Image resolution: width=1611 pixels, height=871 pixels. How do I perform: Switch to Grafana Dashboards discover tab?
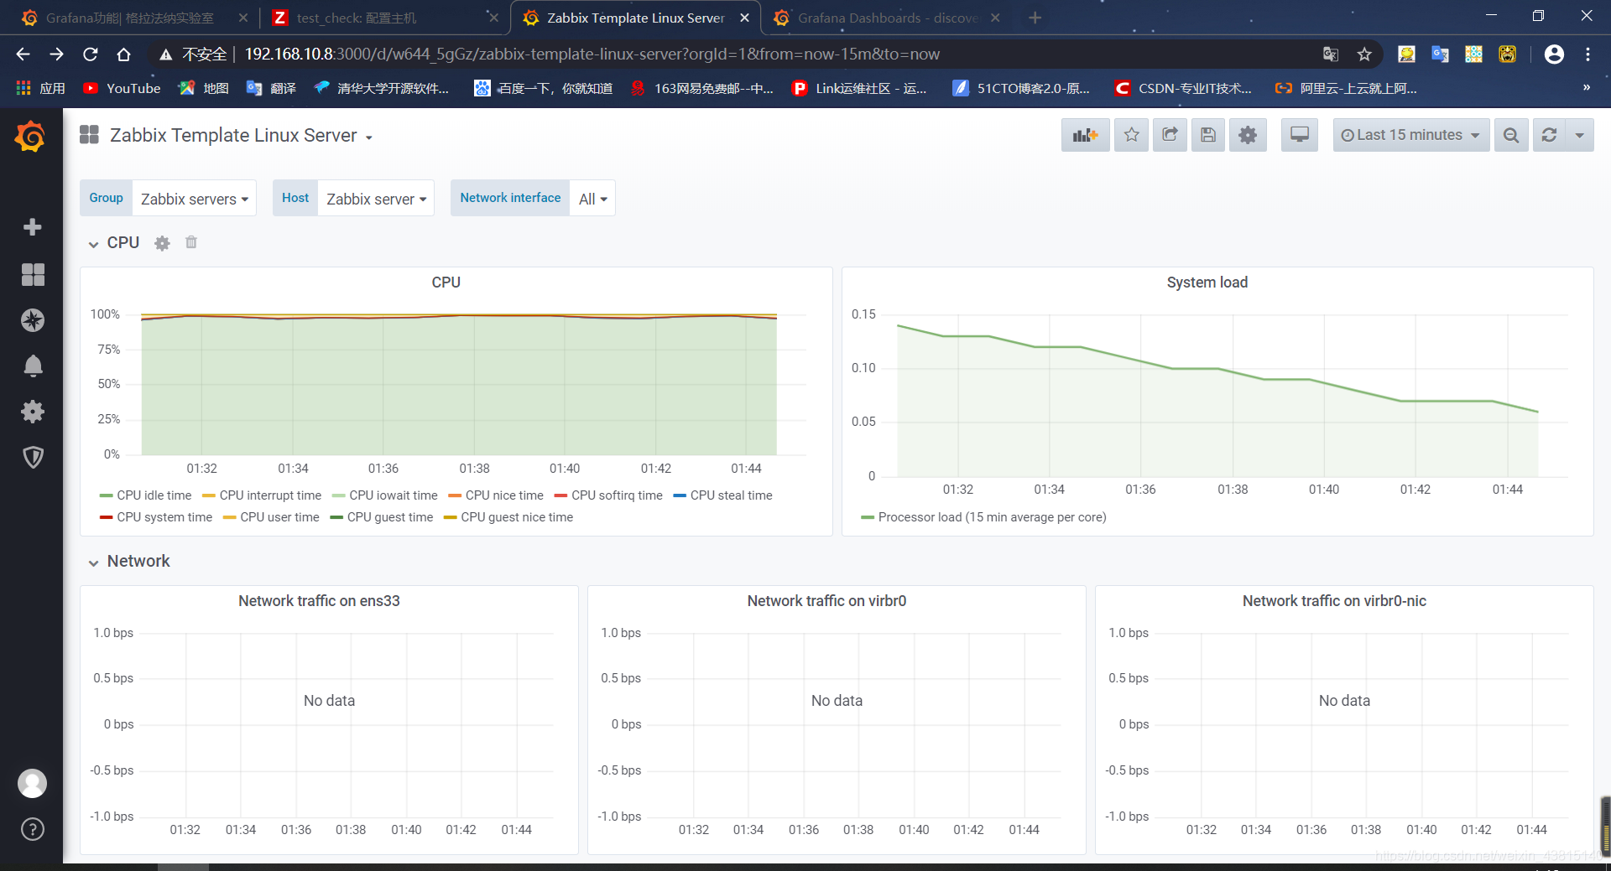tap(888, 18)
